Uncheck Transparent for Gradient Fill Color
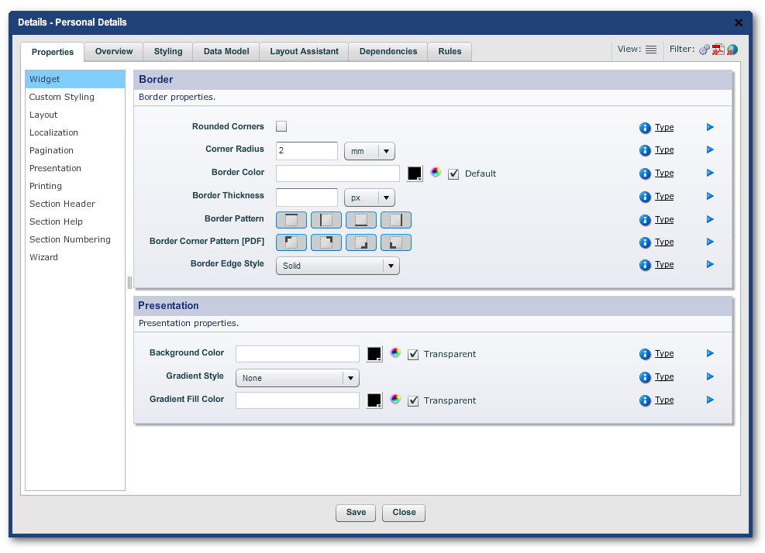The height and width of the screenshot is (553, 765). point(413,400)
